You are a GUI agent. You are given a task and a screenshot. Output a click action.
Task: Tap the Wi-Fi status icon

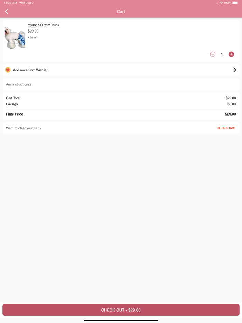[221, 3]
